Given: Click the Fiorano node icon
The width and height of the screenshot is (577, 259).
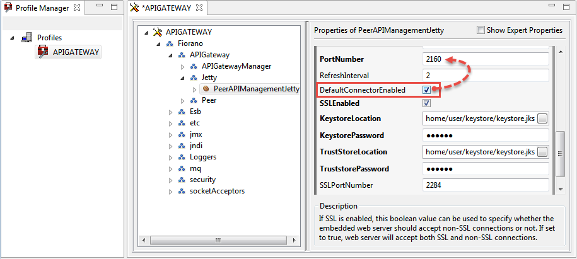Looking at the screenshot, I should [169, 43].
